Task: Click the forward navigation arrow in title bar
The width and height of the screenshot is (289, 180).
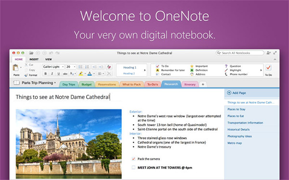Action: [44, 53]
